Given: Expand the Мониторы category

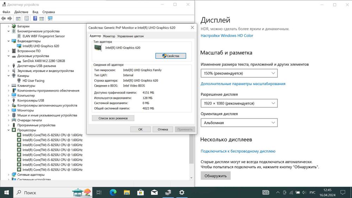Looking at the screenshot, I should point(8,110).
